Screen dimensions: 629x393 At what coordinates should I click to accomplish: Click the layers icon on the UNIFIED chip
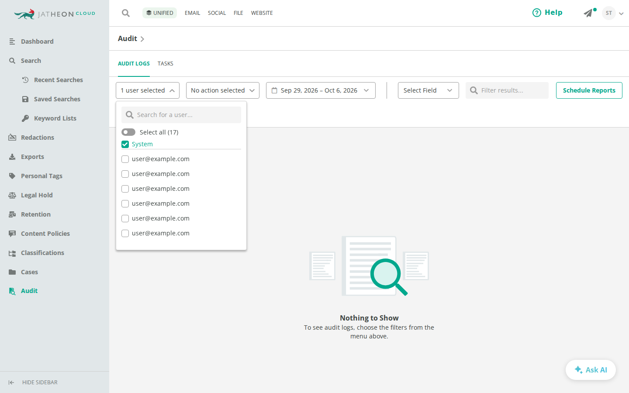149,13
